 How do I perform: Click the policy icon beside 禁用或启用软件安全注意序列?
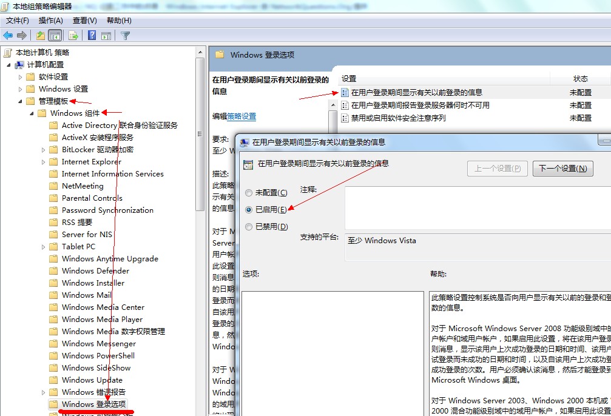pos(345,118)
